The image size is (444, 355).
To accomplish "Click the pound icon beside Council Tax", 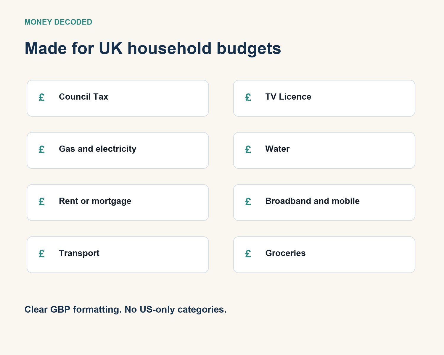I will [42, 97].
